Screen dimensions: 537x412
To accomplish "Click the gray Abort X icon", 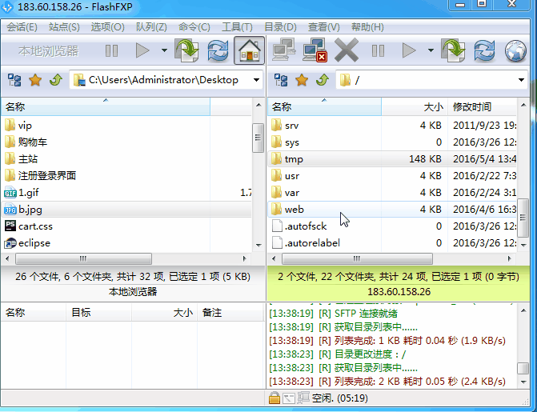I will [x=347, y=50].
